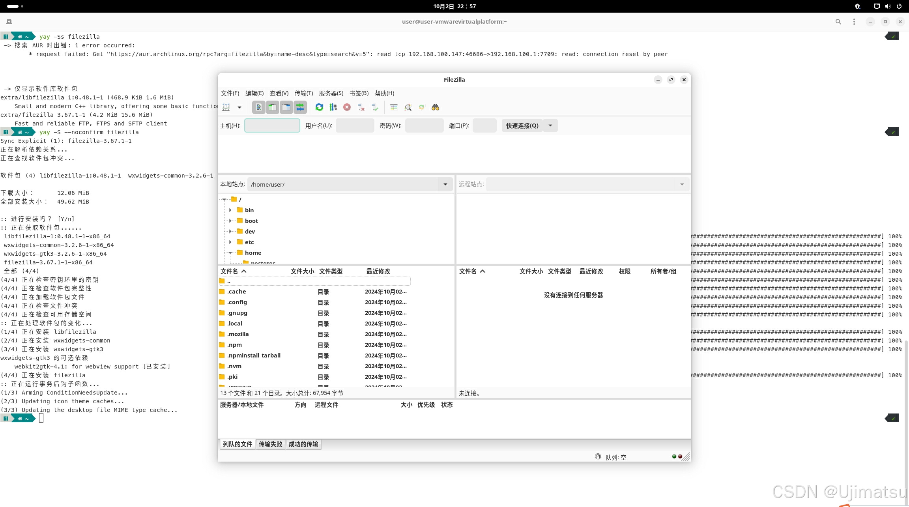Image resolution: width=909 pixels, height=507 pixels.
Task: Click the binoculars file search icon
Action: click(435, 107)
